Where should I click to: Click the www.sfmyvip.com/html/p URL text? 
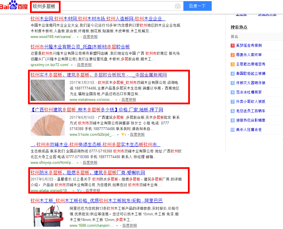tap(52, 162)
